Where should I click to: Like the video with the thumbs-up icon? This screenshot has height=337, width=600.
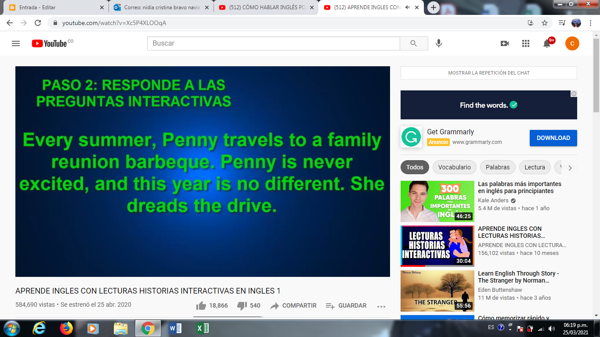(201, 305)
